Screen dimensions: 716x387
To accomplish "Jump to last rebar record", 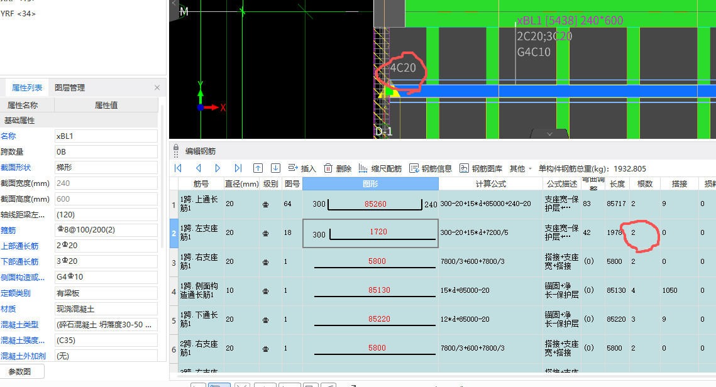I will [x=238, y=168].
